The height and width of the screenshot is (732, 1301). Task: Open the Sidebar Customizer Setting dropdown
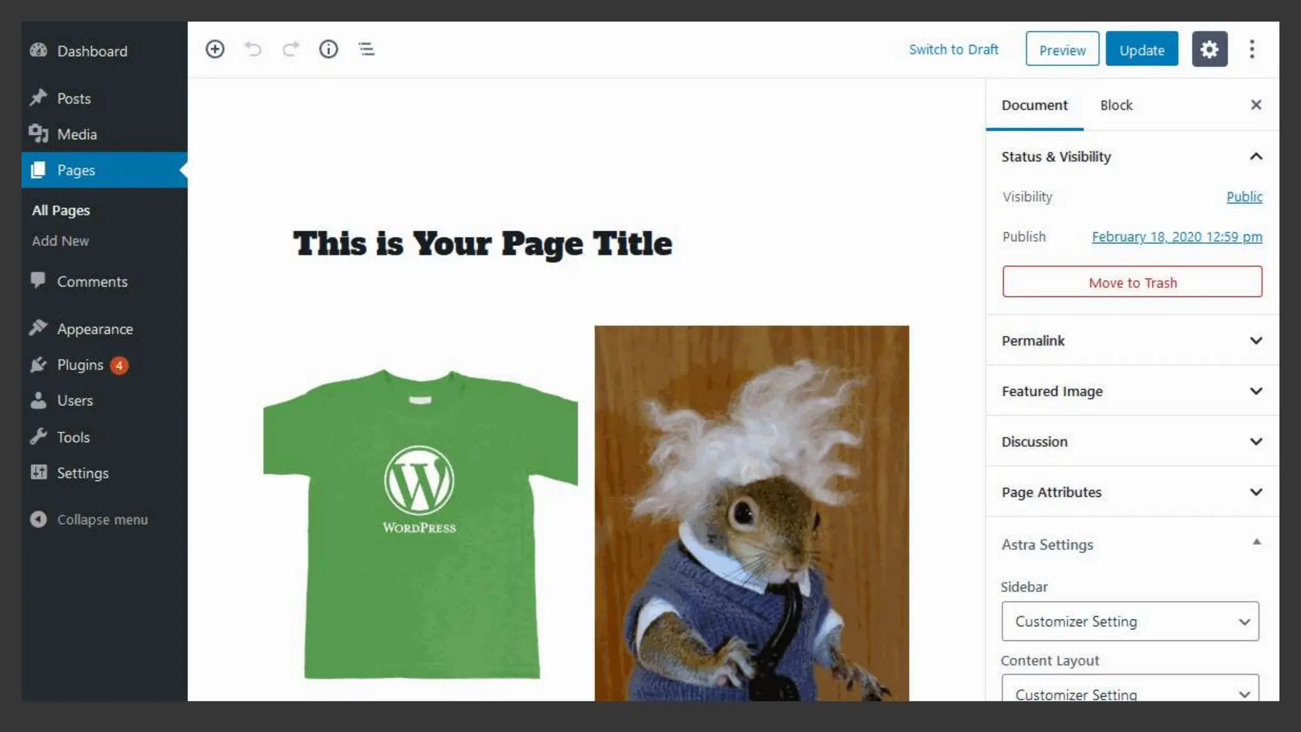(x=1129, y=621)
